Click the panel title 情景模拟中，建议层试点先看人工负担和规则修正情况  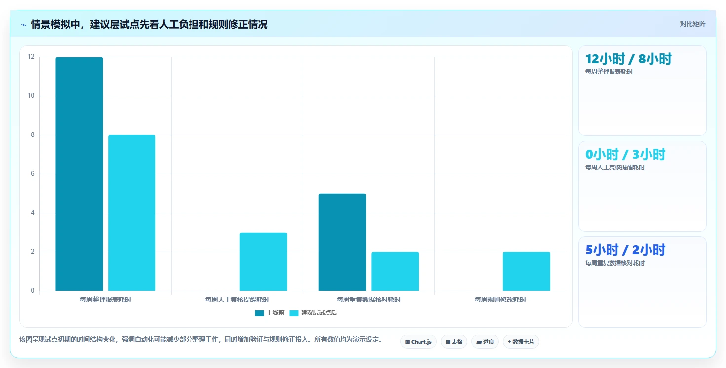(x=149, y=25)
